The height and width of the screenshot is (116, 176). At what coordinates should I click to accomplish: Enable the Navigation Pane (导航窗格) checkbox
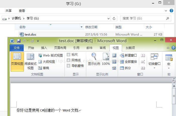pyautogui.click(x=68, y=66)
